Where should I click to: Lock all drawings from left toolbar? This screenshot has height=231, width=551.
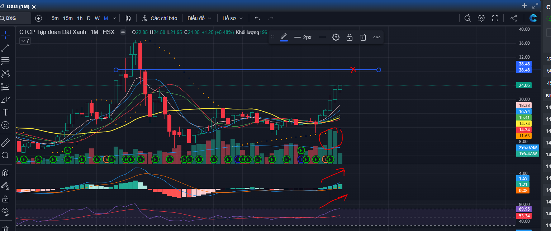click(x=5, y=199)
